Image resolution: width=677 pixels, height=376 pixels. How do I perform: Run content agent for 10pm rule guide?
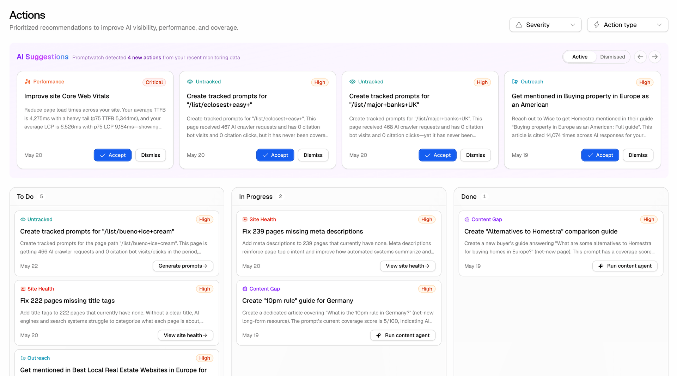pyautogui.click(x=403, y=335)
